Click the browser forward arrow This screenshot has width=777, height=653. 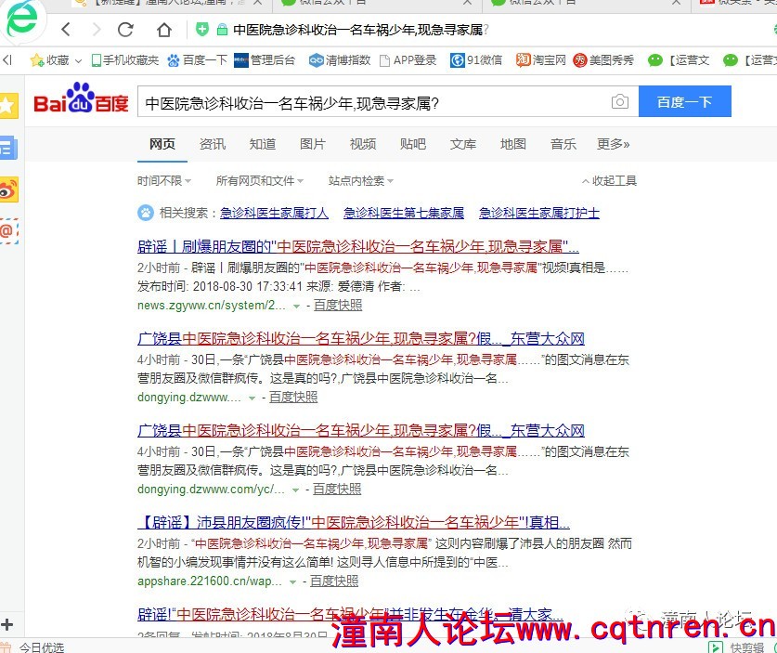click(x=97, y=30)
